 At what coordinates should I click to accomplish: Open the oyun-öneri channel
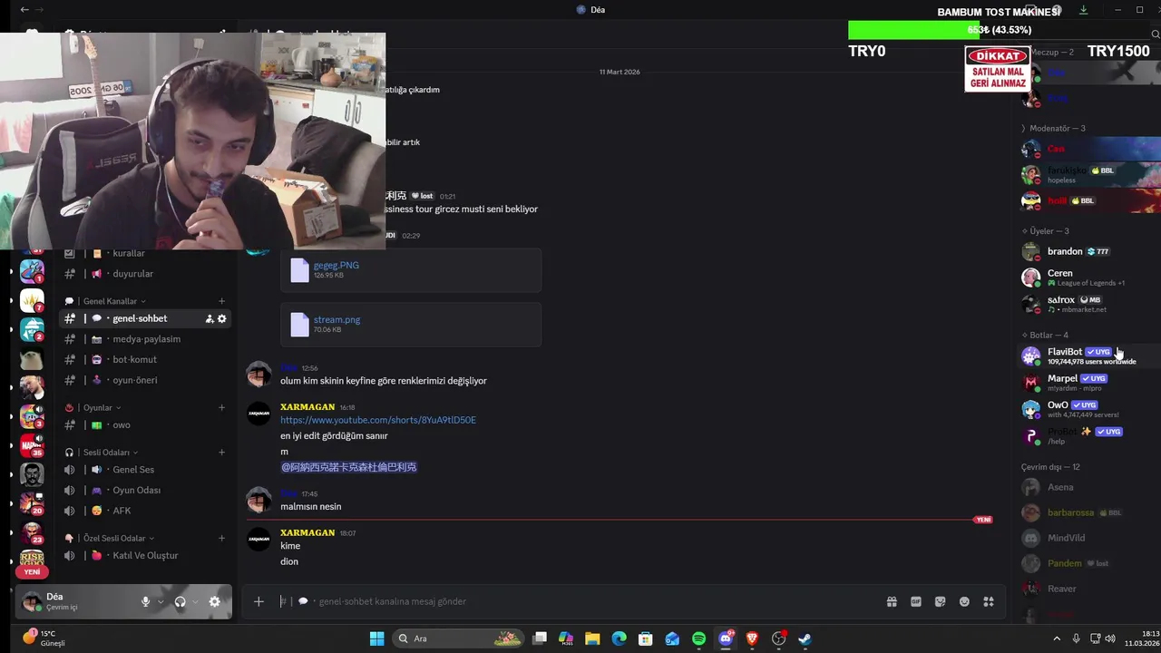click(x=145, y=380)
